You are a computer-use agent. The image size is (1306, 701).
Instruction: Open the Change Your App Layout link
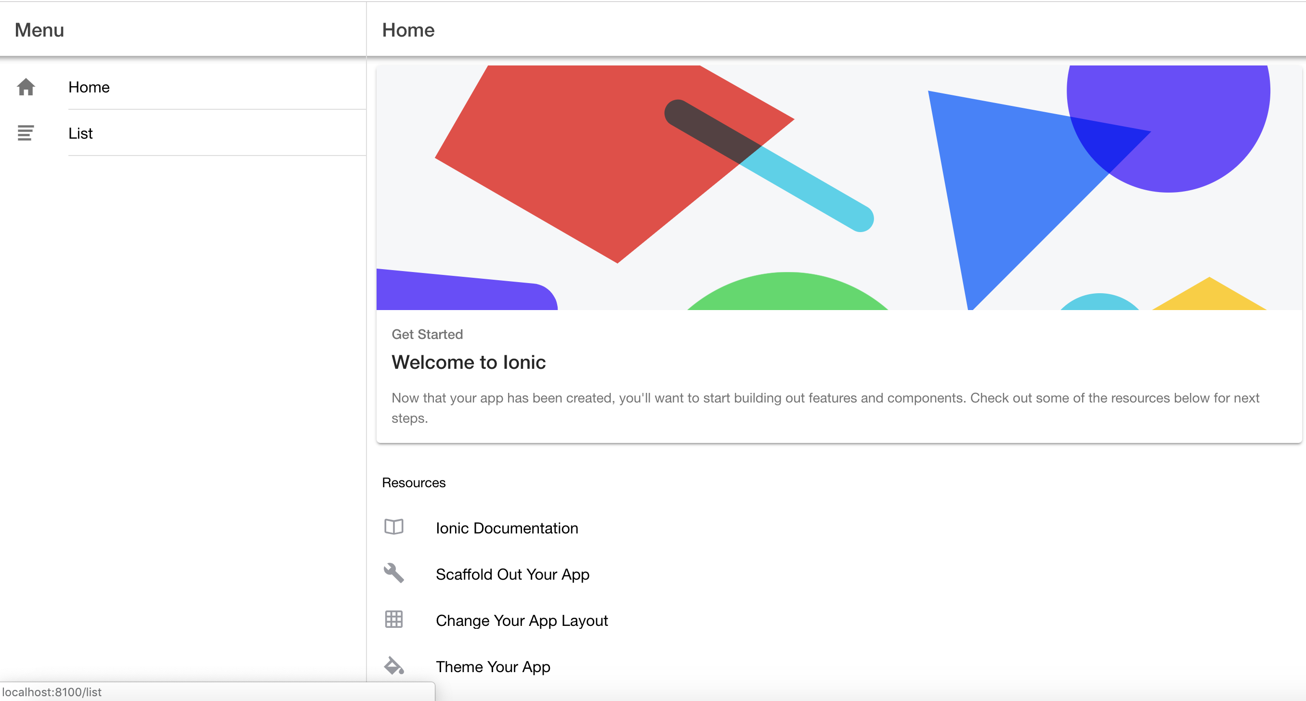(522, 621)
